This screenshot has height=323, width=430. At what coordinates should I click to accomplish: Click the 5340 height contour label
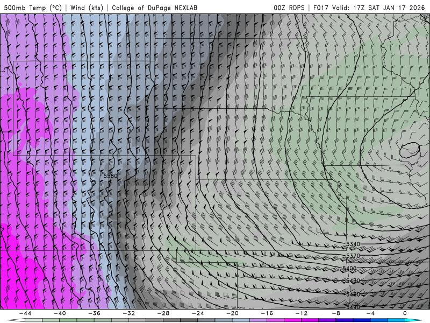(353, 244)
